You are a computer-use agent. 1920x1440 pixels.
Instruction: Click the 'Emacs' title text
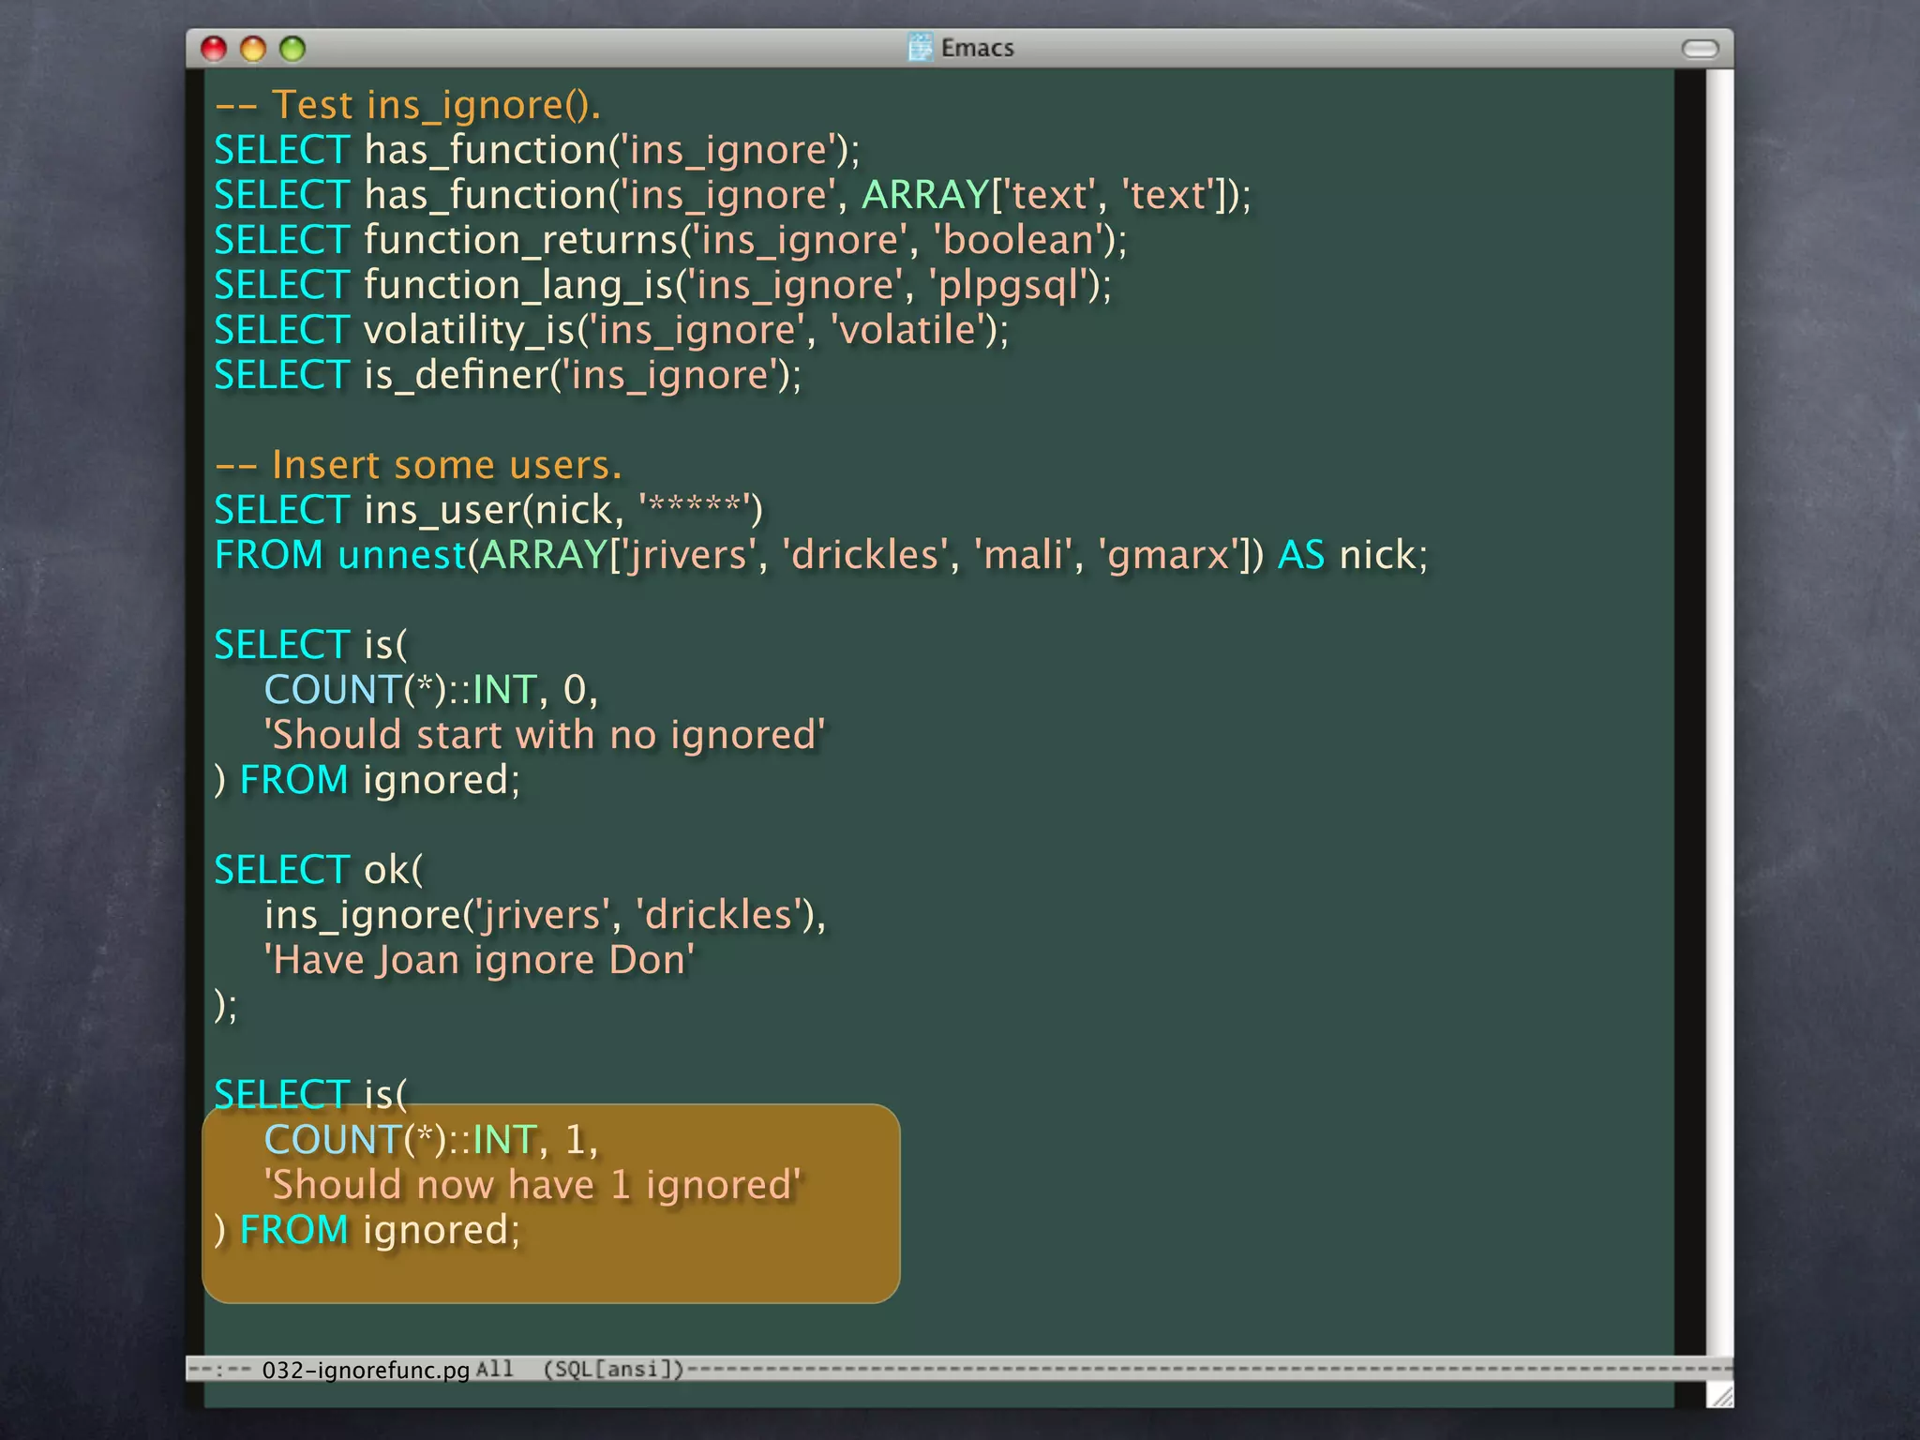[x=977, y=48]
